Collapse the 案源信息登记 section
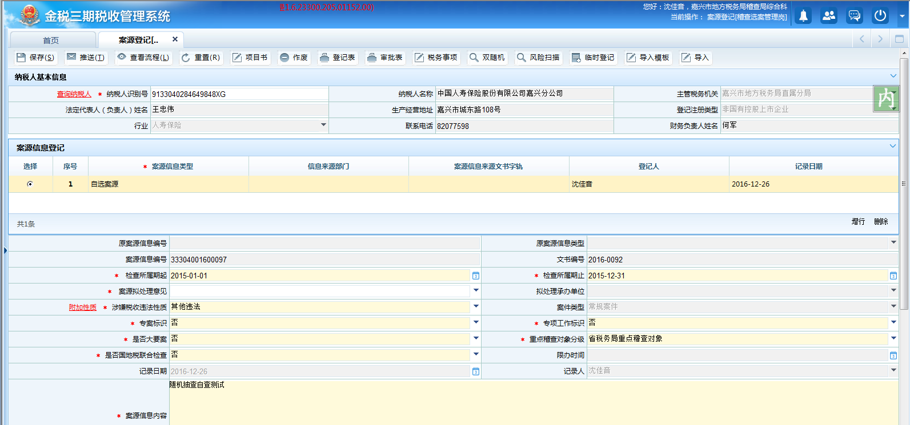The image size is (910, 425). (x=893, y=146)
